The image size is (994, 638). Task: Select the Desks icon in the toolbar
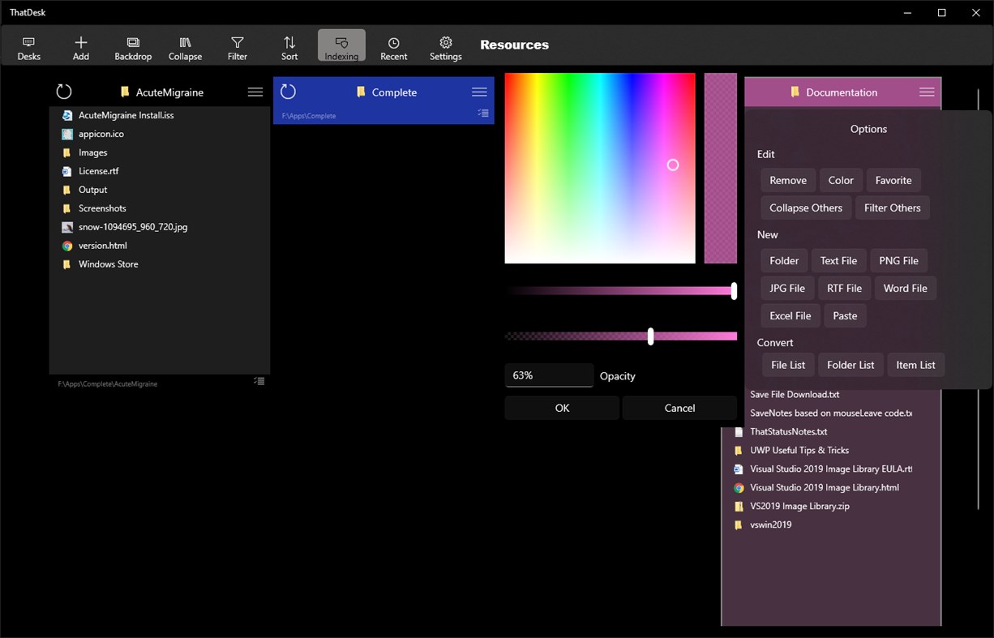[28, 45]
